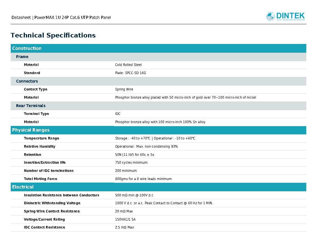Select the Plate: SPCC-SD 16G value
This screenshot has width=317, height=242.
pyautogui.click(x=130, y=73)
